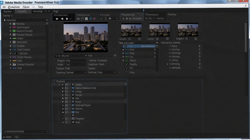Tick the corner checkbox under the last small thumbnail
This screenshot has height=140, width=250.
pyautogui.click(x=196, y=39)
